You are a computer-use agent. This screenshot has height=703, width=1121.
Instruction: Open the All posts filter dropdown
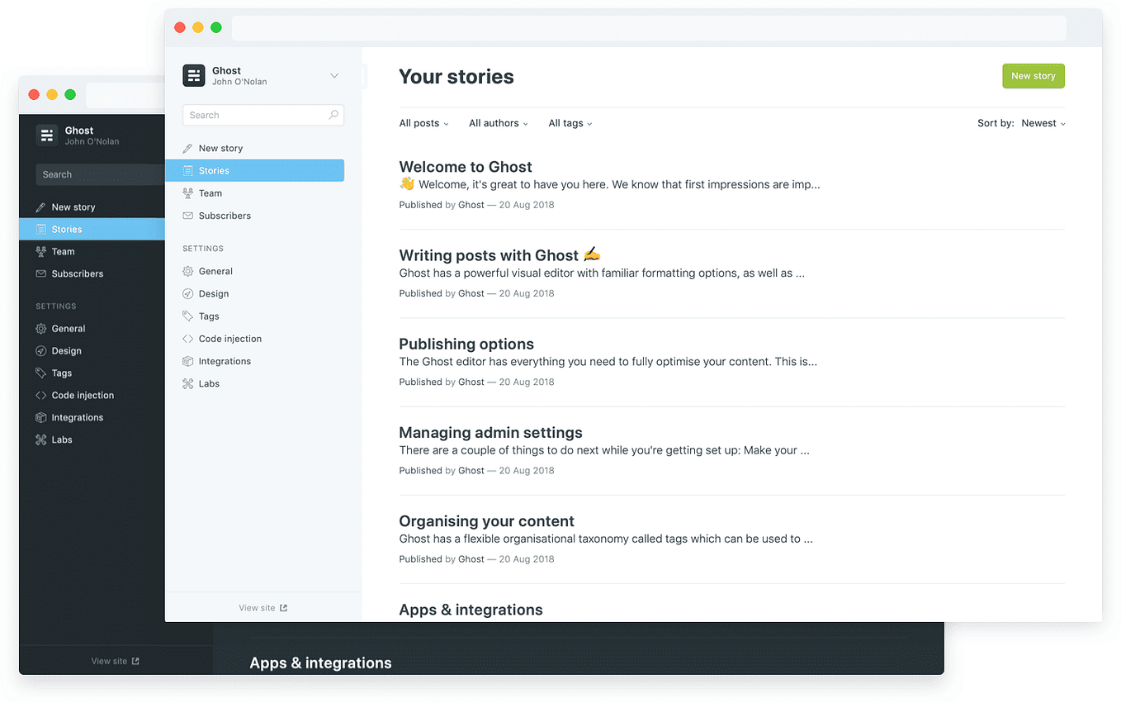click(423, 122)
